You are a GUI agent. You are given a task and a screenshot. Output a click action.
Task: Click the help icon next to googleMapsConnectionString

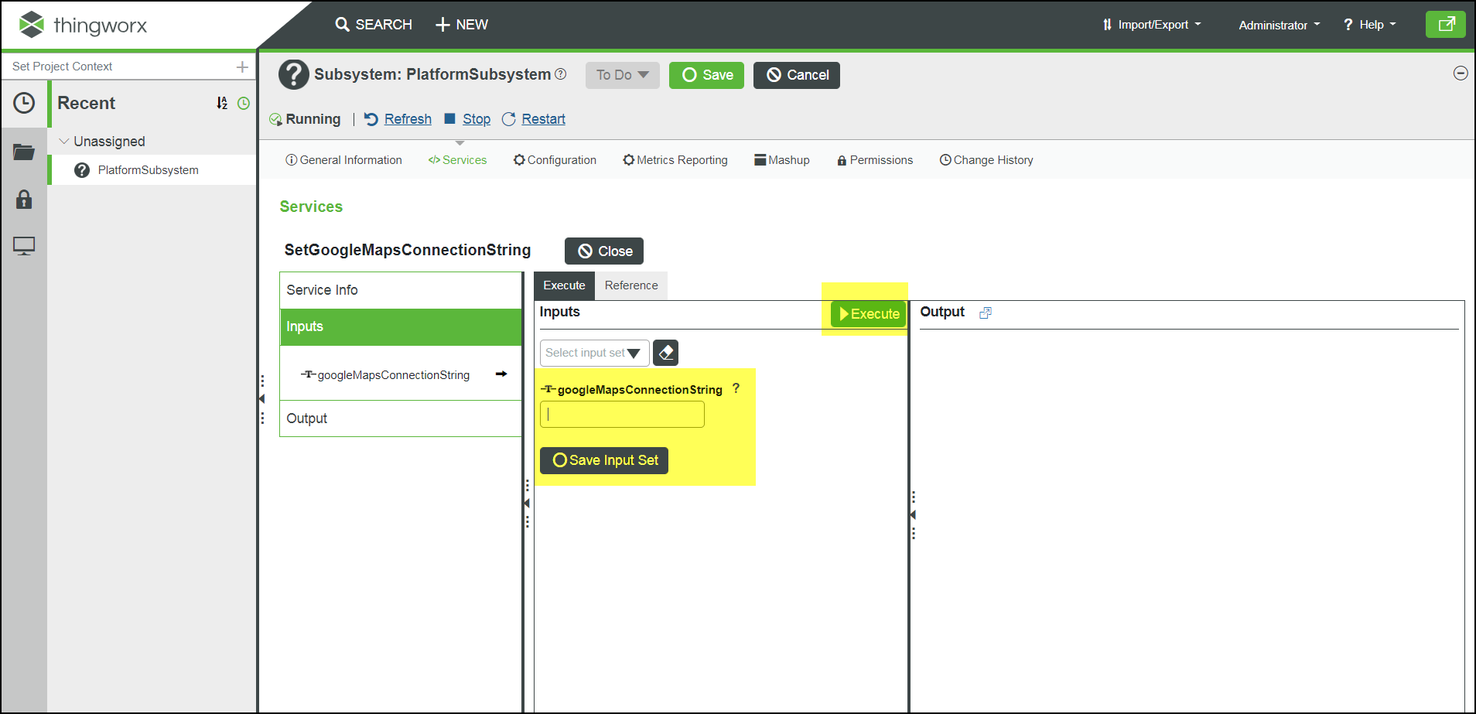(736, 388)
